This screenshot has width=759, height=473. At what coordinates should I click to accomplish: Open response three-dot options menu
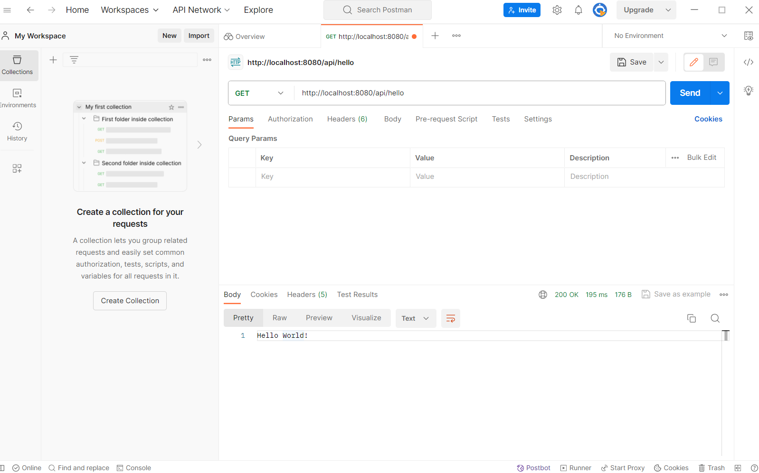[x=724, y=295]
